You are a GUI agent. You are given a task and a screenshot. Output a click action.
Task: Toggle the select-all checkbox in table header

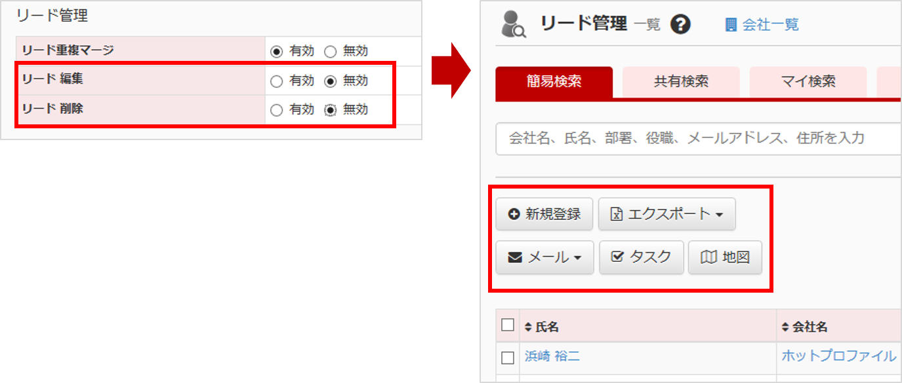click(507, 325)
